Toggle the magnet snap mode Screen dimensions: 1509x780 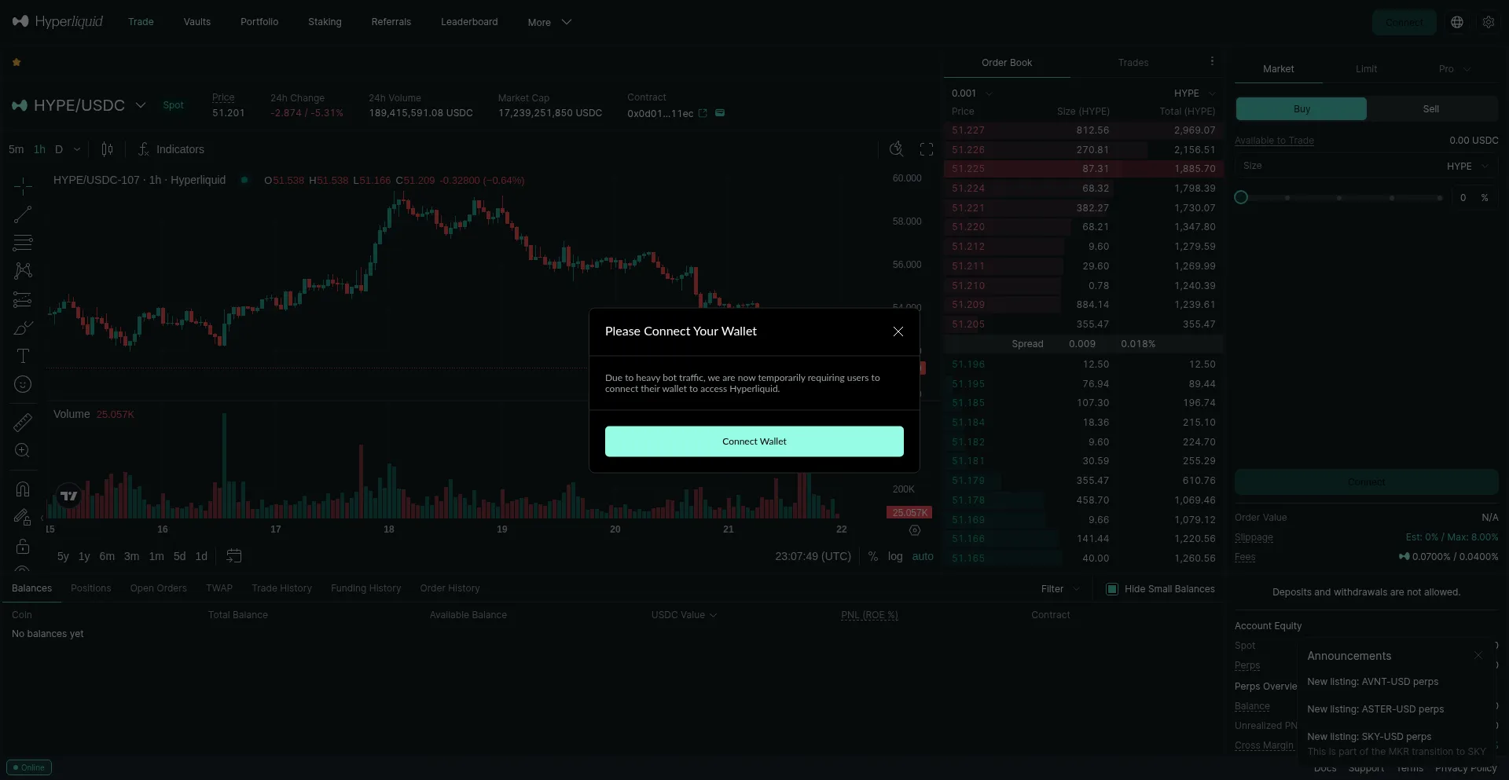(x=23, y=489)
